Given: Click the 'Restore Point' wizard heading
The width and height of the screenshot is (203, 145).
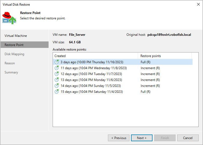Looking at the screenshot, I should [30, 13].
